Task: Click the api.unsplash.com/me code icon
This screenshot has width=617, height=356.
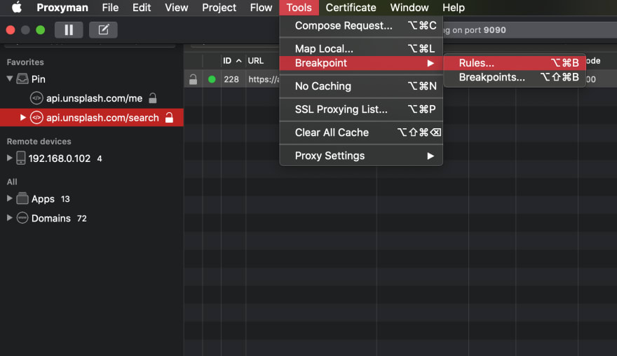Action: coord(36,98)
